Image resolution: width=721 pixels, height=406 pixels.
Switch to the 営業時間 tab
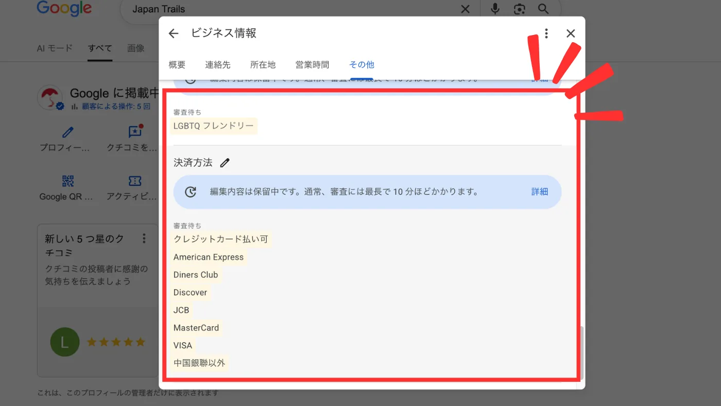click(312, 65)
